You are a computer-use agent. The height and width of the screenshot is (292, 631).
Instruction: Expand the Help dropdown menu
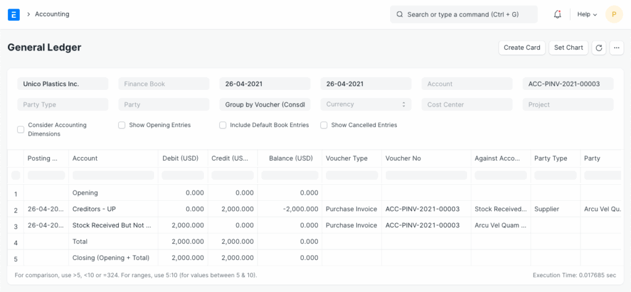click(x=587, y=14)
